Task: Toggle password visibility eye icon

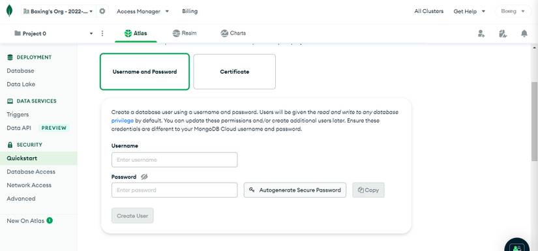Action: pyautogui.click(x=144, y=177)
